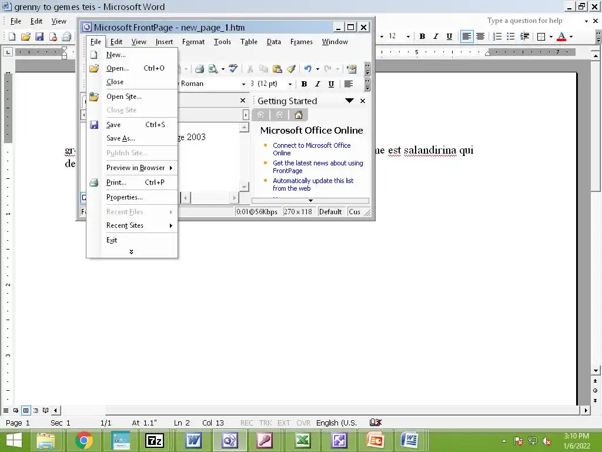
Task: Run the Spelling check icon in FrontPage
Action: pyautogui.click(x=233, y=68)
